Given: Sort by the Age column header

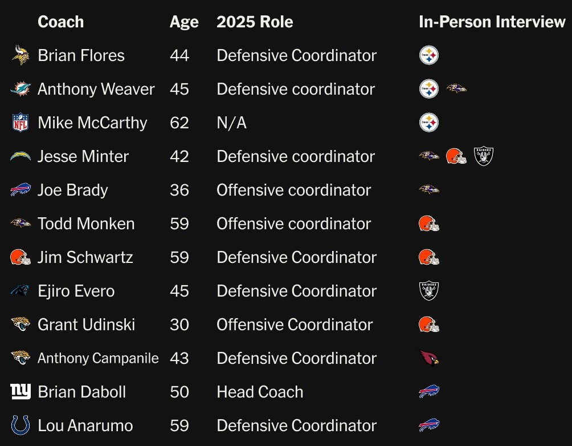Looking at the screenshot, I should (184, 22).
